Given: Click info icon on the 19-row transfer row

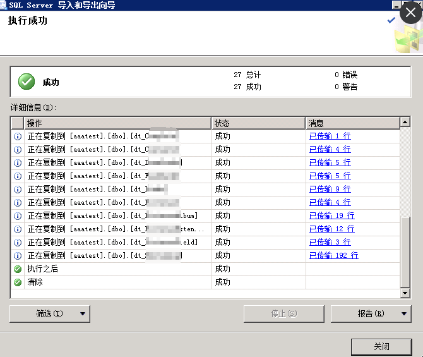Looking at the screenshot, I should coord(17,216).
